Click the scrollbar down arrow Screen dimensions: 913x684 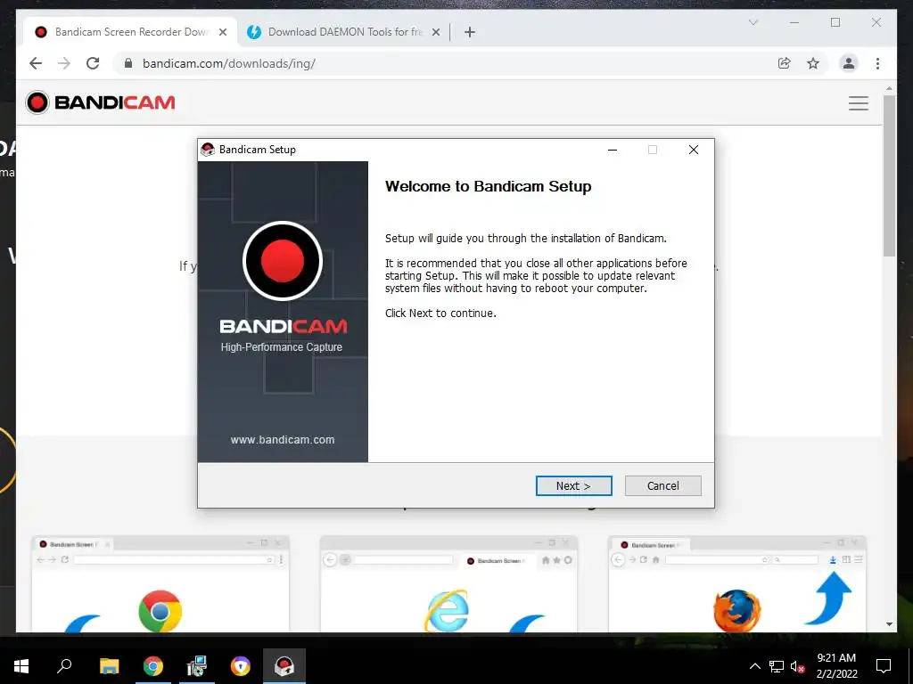click(x=889, y=624)
